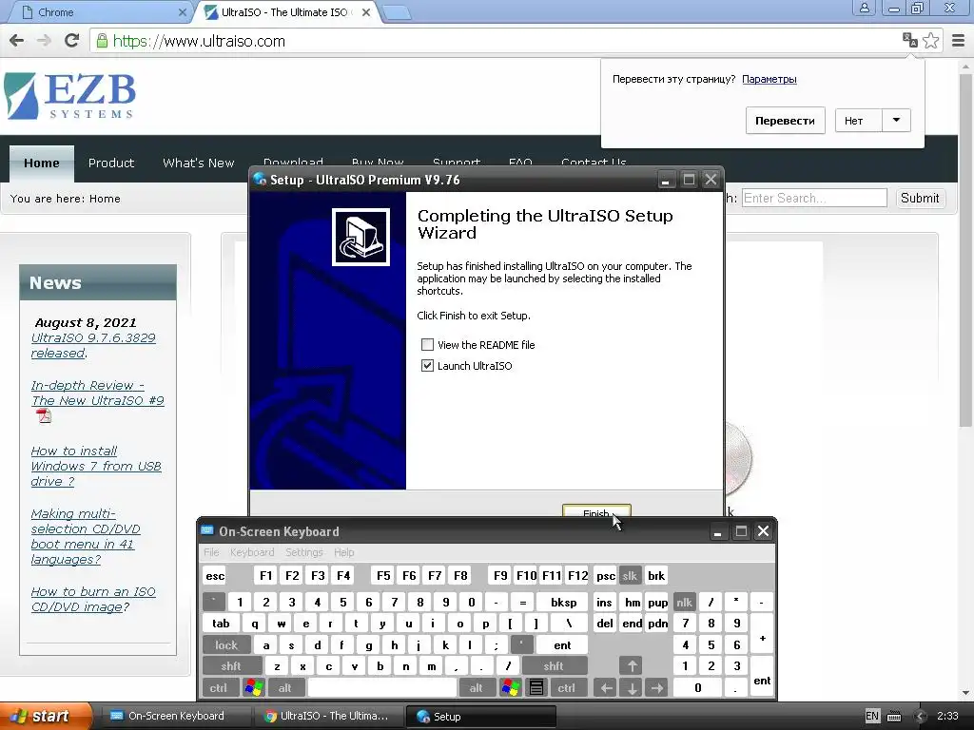The image size is (974, 730).
Task: Click the up arrow key on keyboard
Action: pos(632,666)
